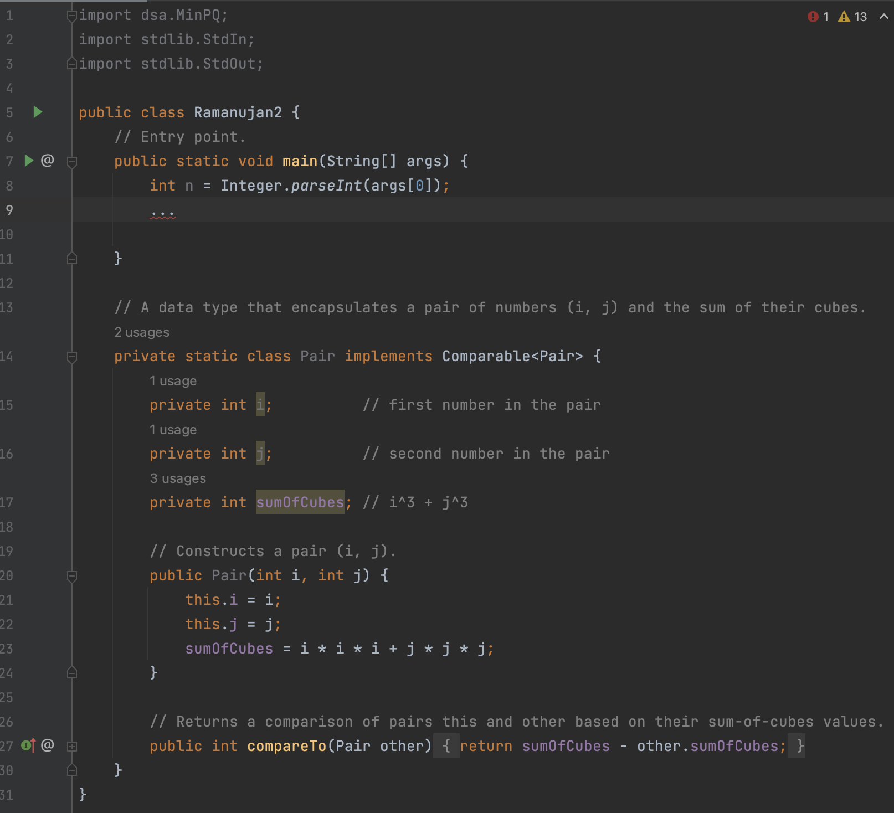Click parseInt in the Integer call

(326, 186)
